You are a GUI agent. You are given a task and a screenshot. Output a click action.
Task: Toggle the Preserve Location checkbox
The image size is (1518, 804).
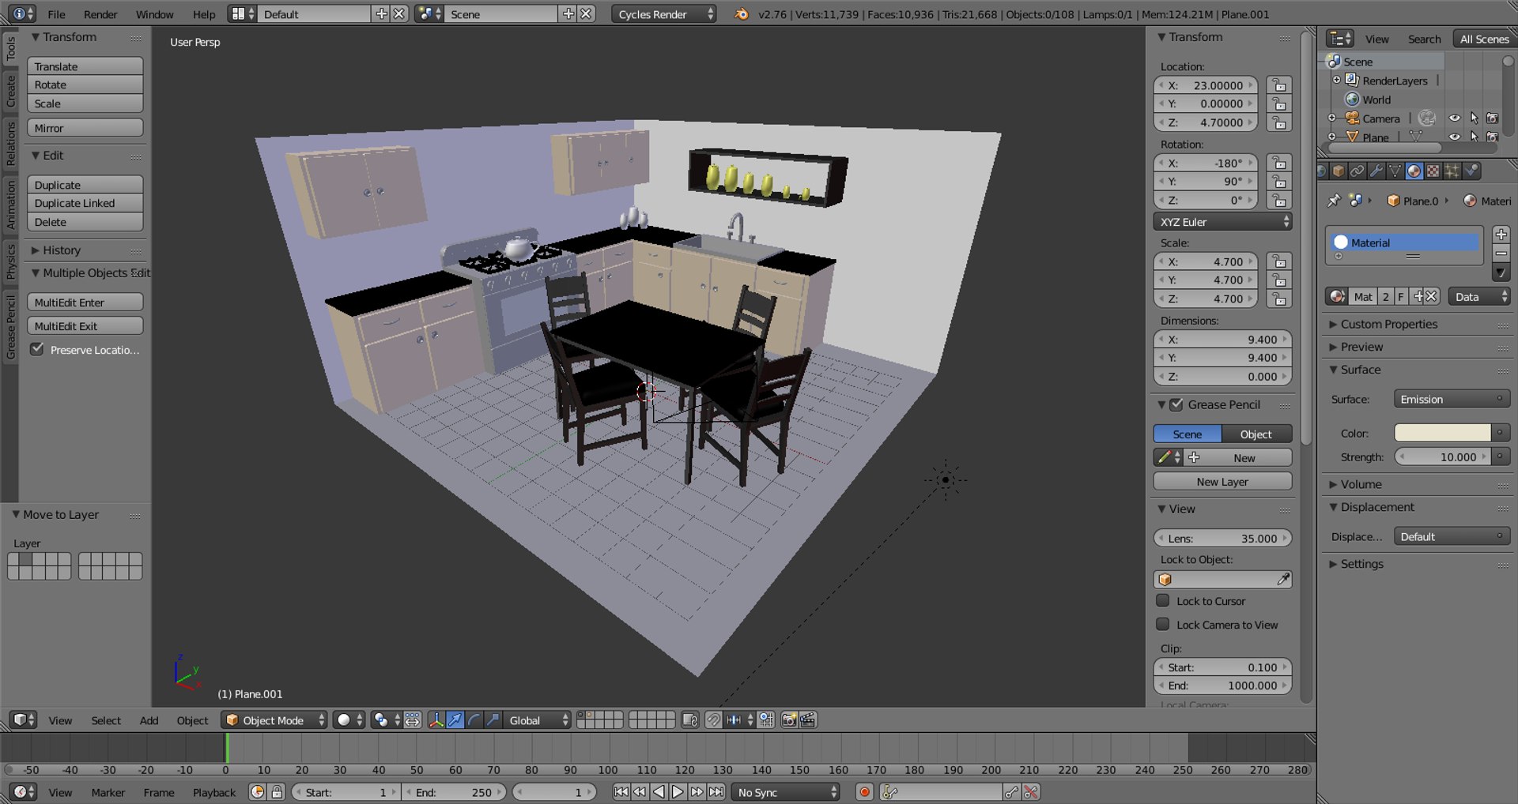(x=37, y=349)
